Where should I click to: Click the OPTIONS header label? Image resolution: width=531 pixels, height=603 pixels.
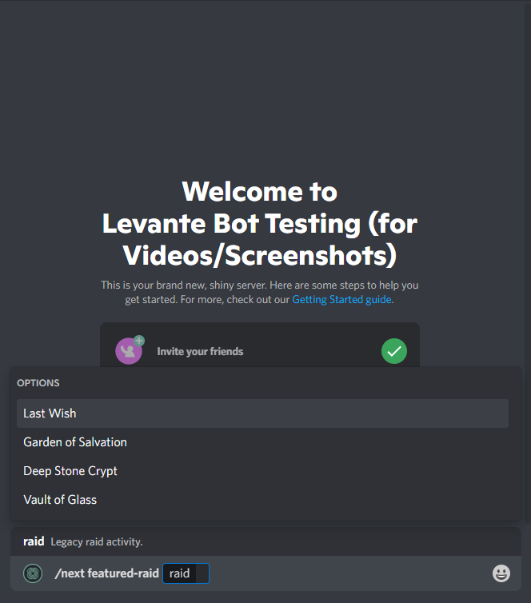(38, 383)
